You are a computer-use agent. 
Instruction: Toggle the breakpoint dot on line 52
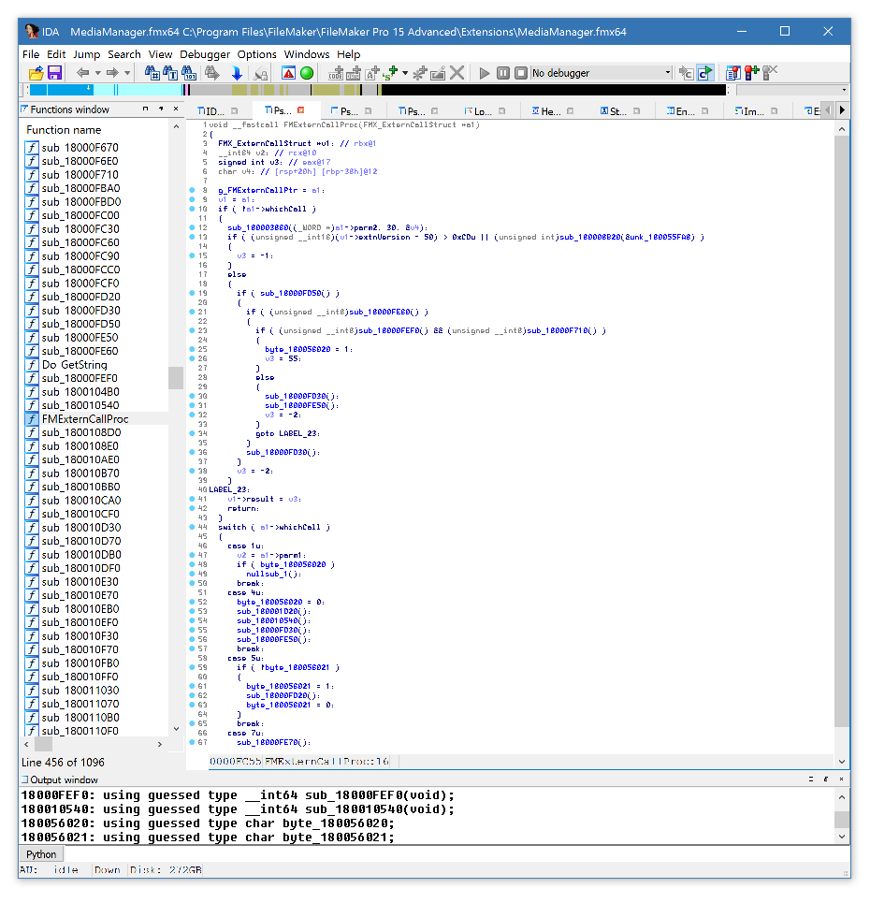[192, 602]
